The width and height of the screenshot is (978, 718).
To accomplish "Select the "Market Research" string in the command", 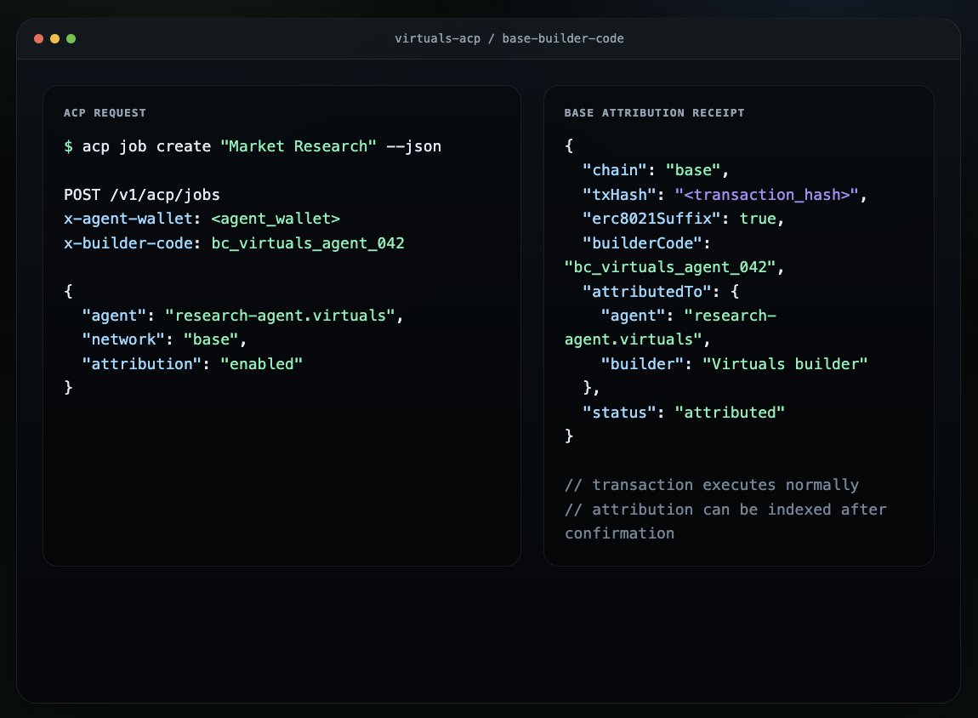I will [x=299, y=146].
